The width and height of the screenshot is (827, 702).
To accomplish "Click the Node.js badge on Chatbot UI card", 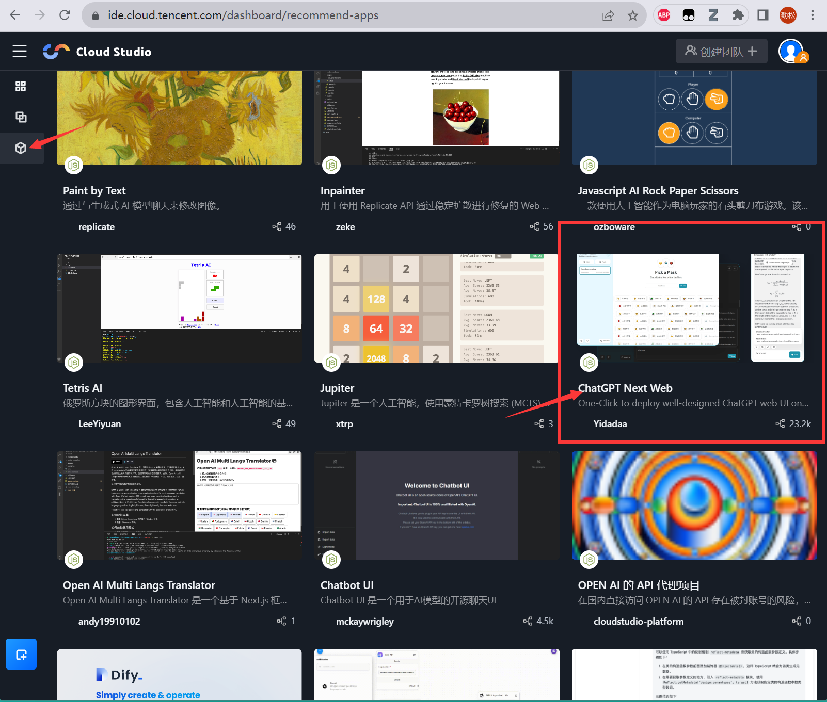I will click(331, 560).
